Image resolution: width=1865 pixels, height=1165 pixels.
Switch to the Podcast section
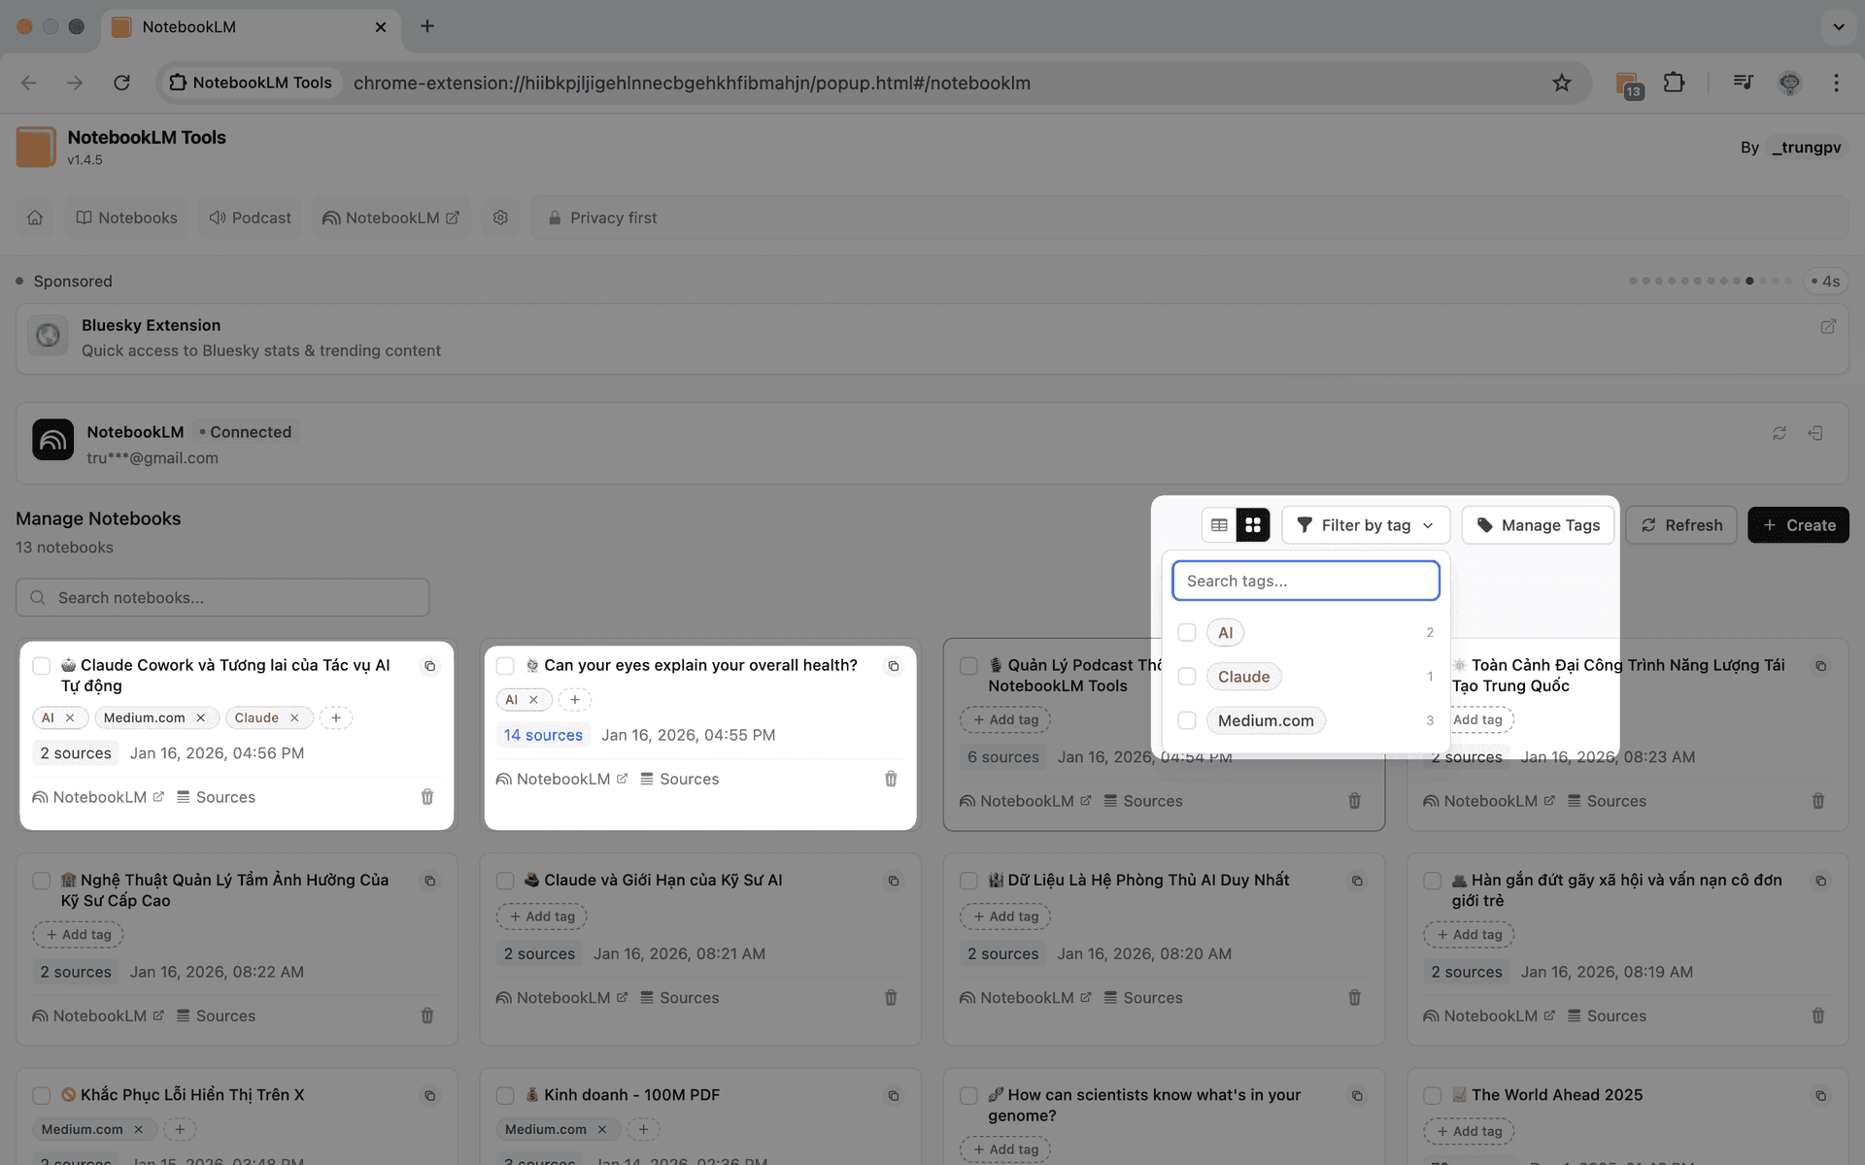(249, 217)
